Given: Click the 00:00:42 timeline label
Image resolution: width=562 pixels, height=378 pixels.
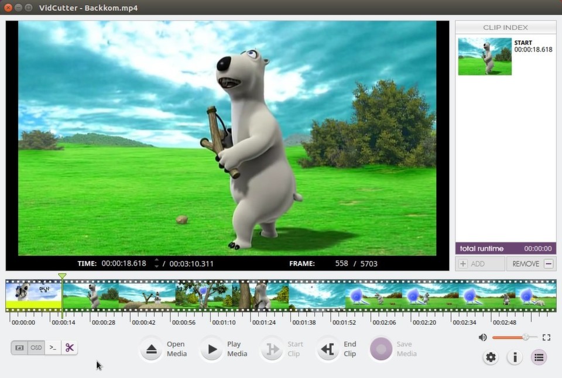Looking at the screenshot, I should [x=144, y=322].
